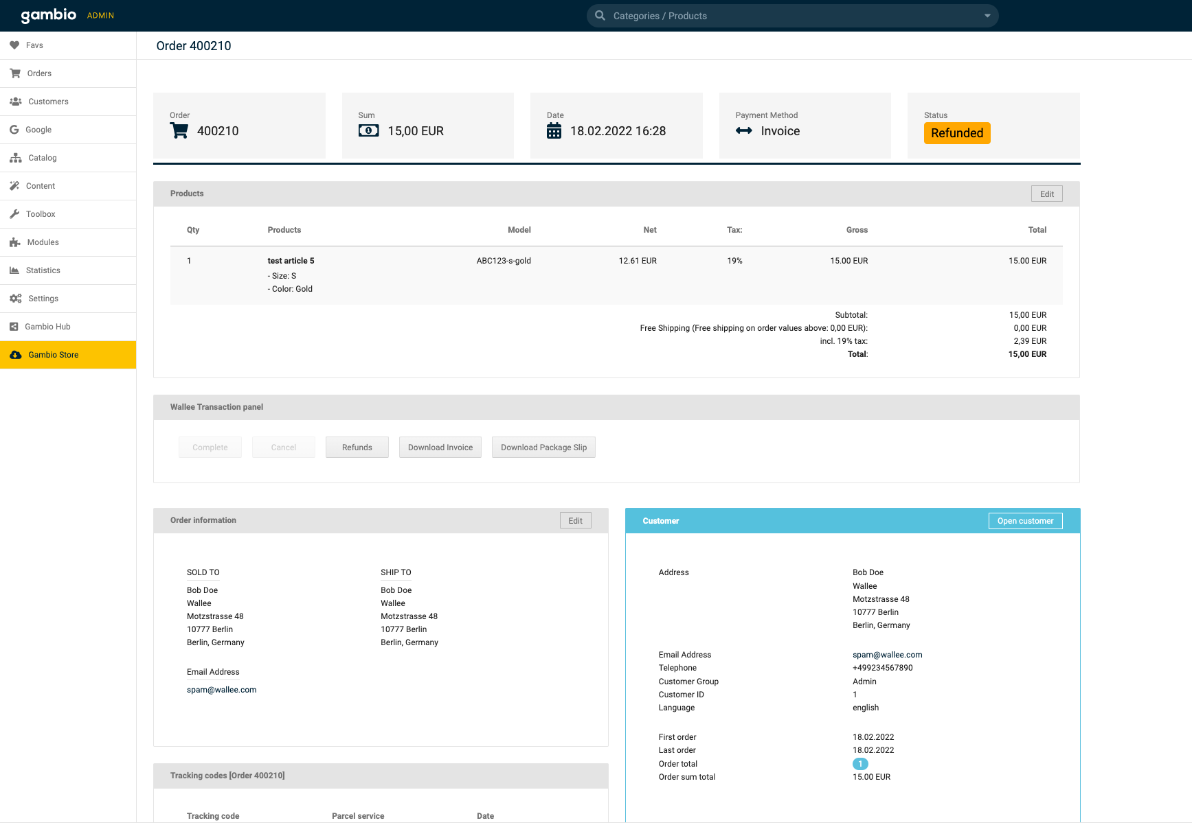Click the search magnifier icon in top bar
Image resolution: width=1192 pixels, height=825 pixels.
point(600,16)
